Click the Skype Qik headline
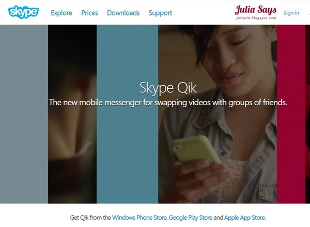The width and height of the screenshot is (310, 227). (x=168, y=88)
